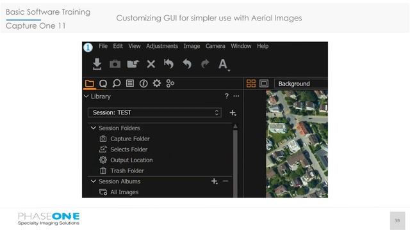Collapse the Session Albums section
Viewport: 410px width, 230px height.
pyautogui.click(x=94, y=181)
